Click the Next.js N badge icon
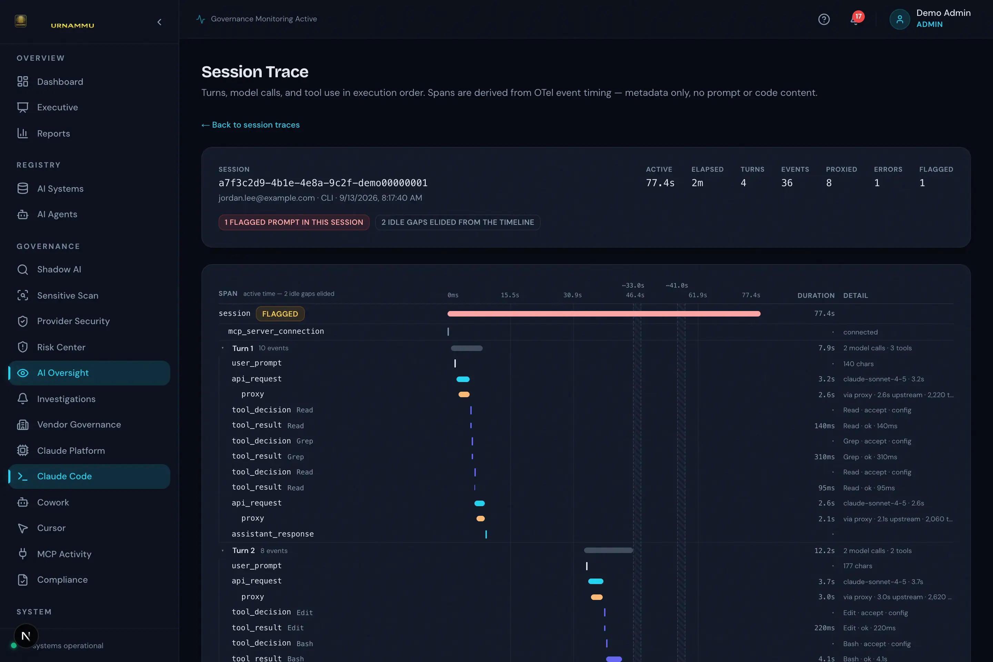This screenshot has height=662, width=993. [26, 636]
